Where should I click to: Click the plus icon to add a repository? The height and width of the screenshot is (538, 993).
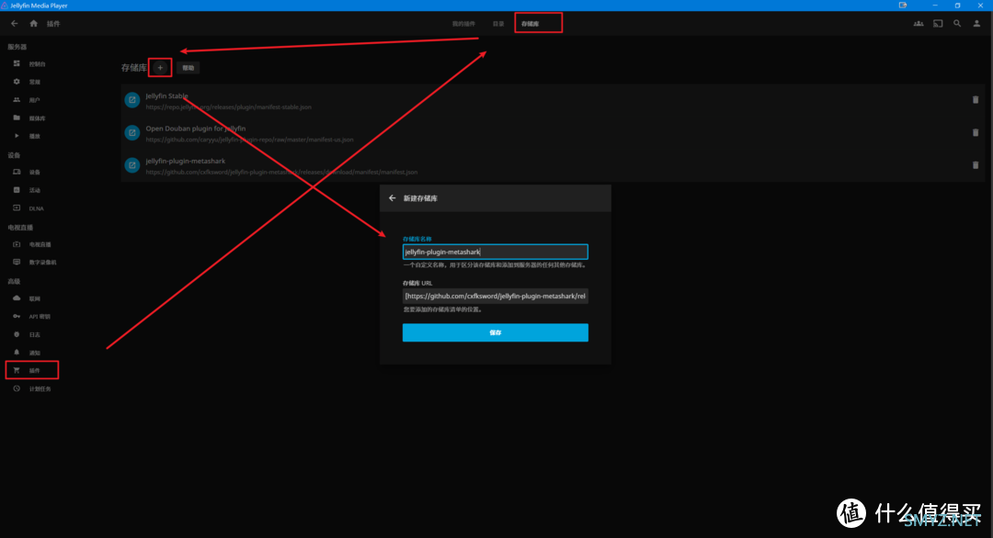[x=160, y=68]
